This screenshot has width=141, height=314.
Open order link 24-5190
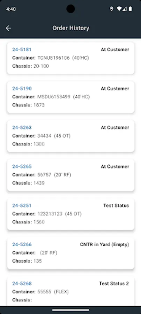(x=22, y=89)
